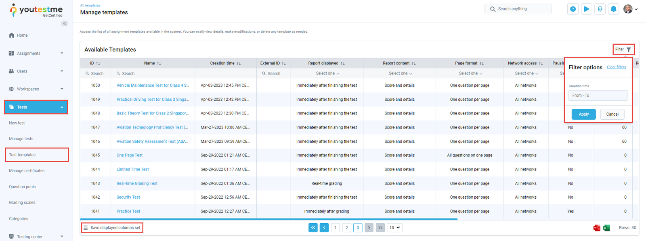
Task: Sort by ID column arrows
Action: click(x=98, y=64)
